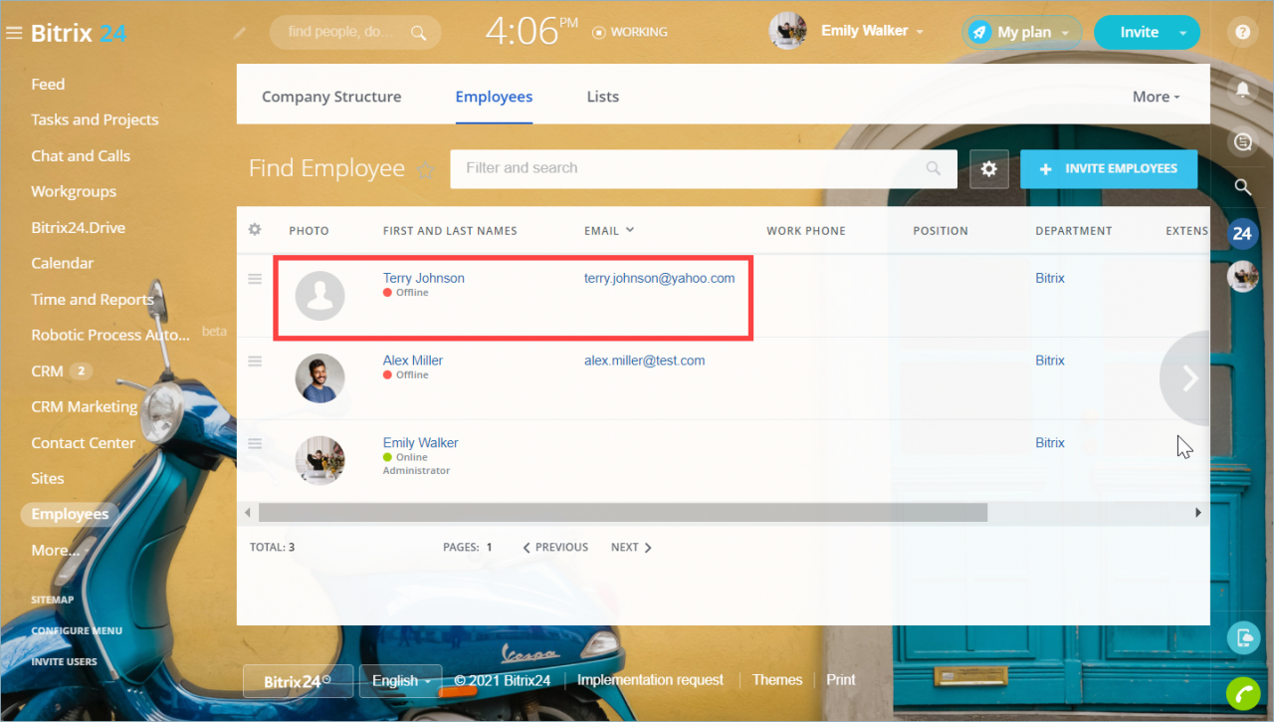Click the rocket icon on My plan

980,32
